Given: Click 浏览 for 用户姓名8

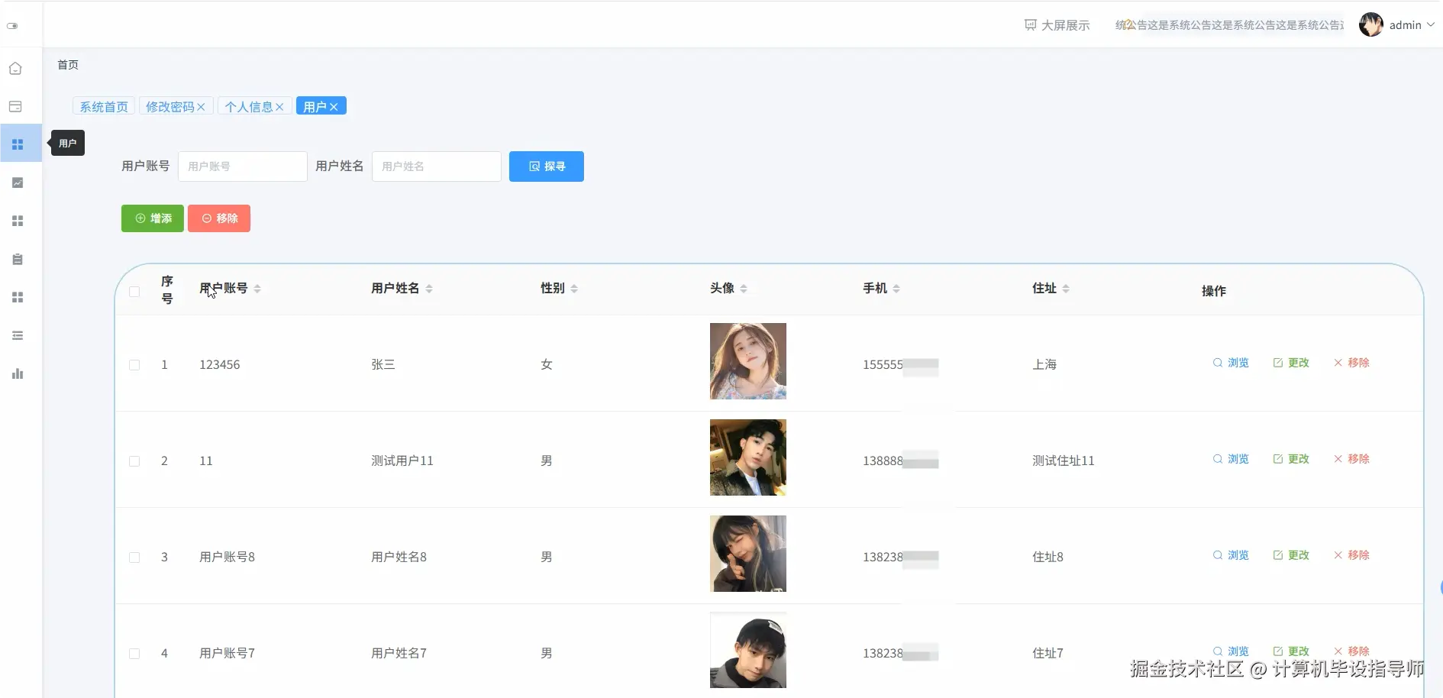Looking at the screenshot, I should (x=1231, y=555).
